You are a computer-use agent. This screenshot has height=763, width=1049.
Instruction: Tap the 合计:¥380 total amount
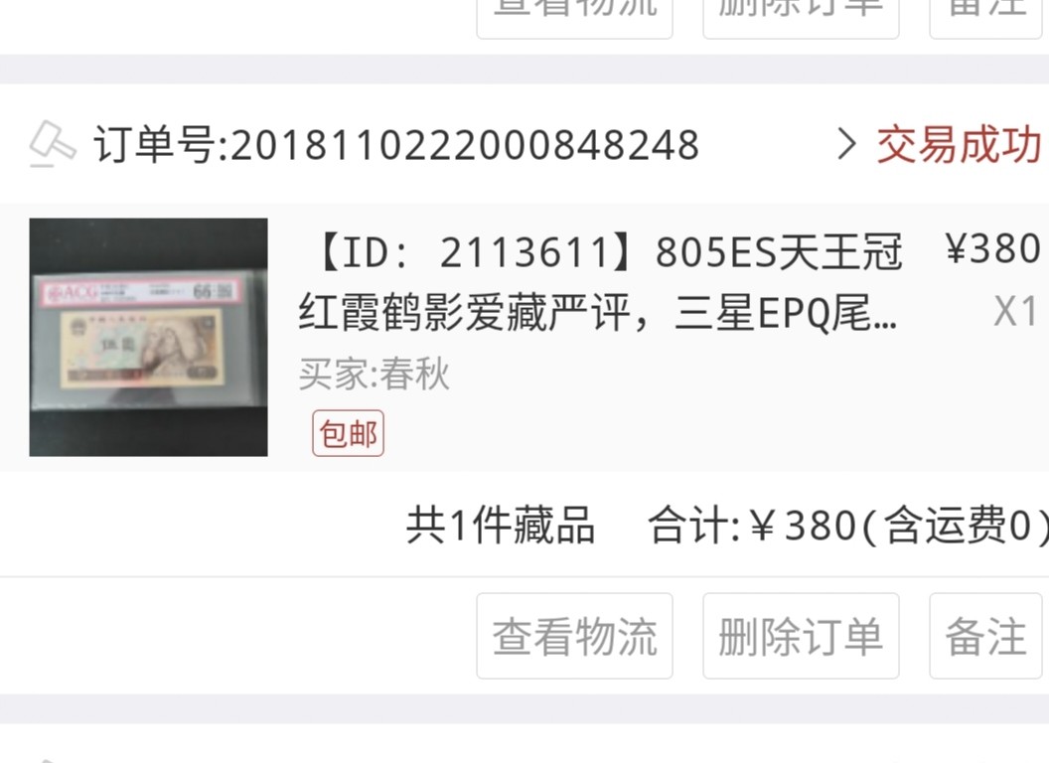click(753, 525)
